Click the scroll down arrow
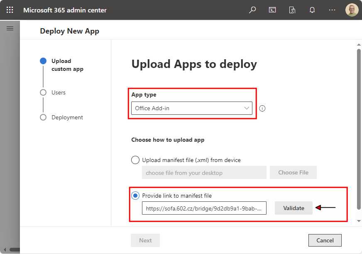 pyautogui.click(x=359, y=221)
